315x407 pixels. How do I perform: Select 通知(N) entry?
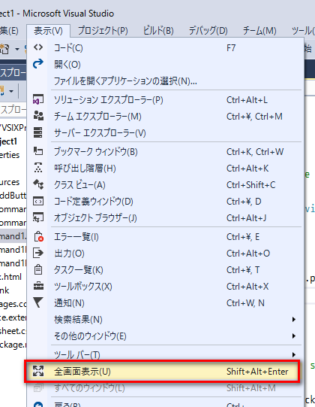[x=166, y=303]
